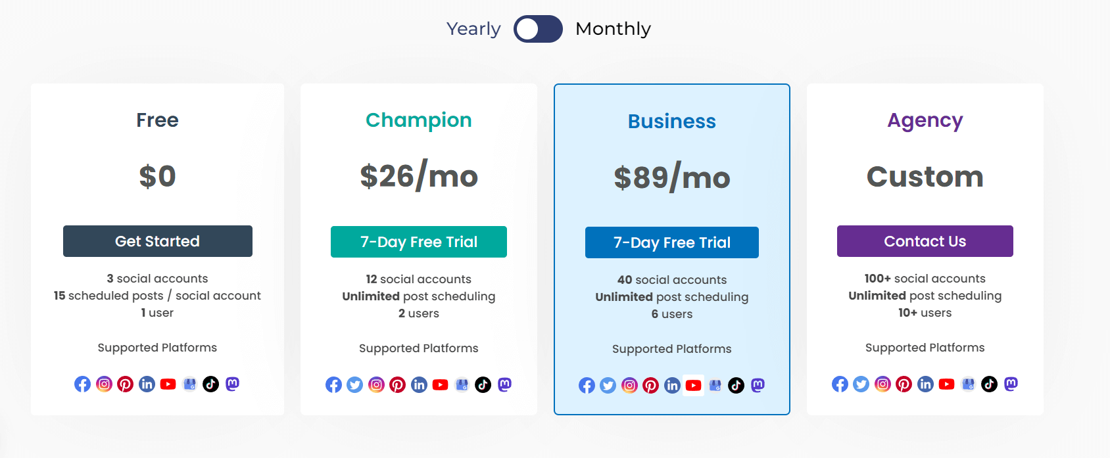This screenshot has height=458, width=1110.
Task: Click the Mastodon icon under the Champion plan
Action: [x=504, y=384]
